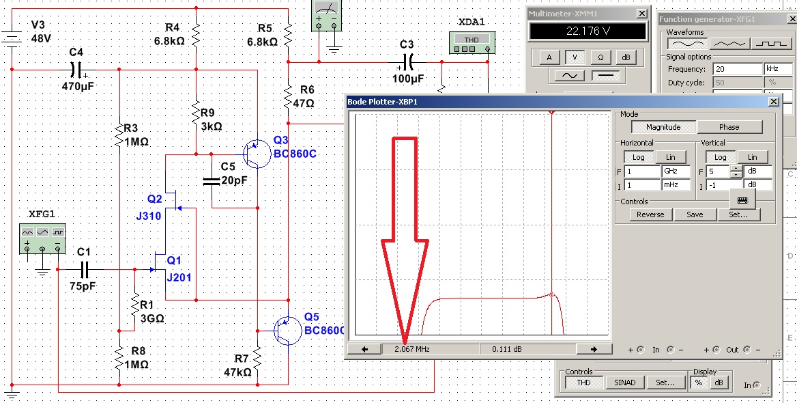Select the XDA1 distortion analyzer instrument
This screenshot has width=797, height=403.
[x=472, y=43]
